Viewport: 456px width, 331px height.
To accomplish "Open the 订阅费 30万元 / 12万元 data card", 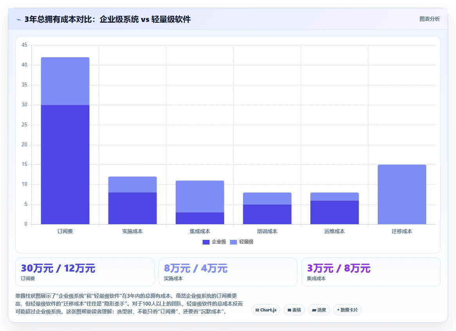I will 85,272.
